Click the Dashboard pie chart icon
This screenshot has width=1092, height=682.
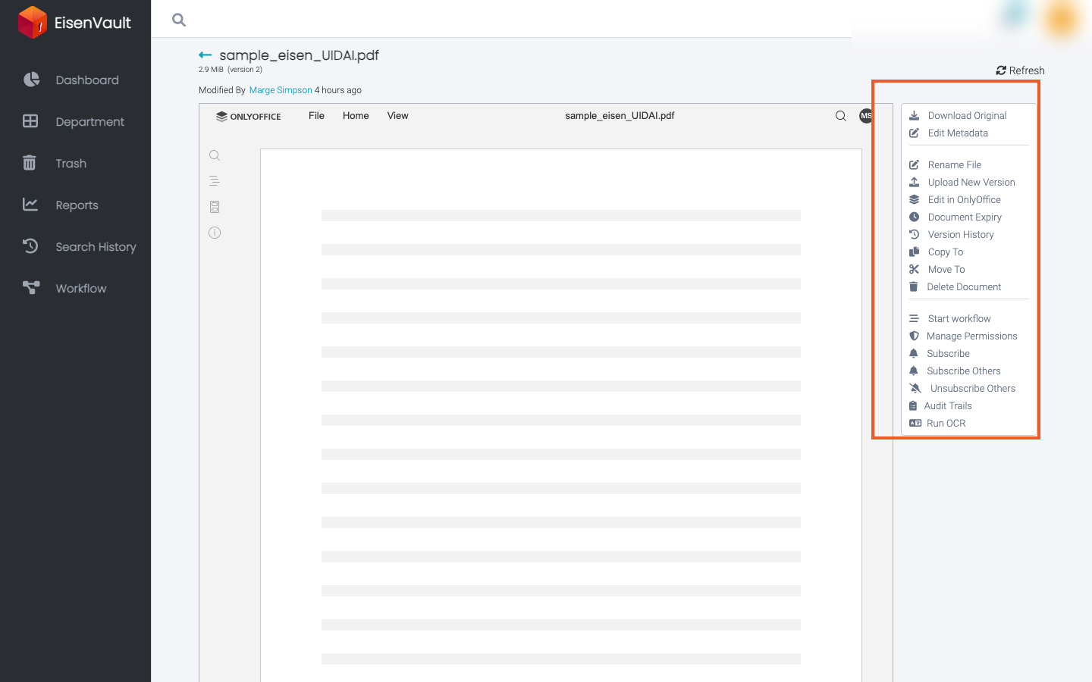(31, 80)
